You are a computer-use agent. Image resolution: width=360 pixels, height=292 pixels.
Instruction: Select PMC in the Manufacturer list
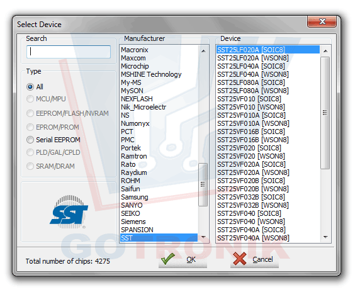coord(159,140)
